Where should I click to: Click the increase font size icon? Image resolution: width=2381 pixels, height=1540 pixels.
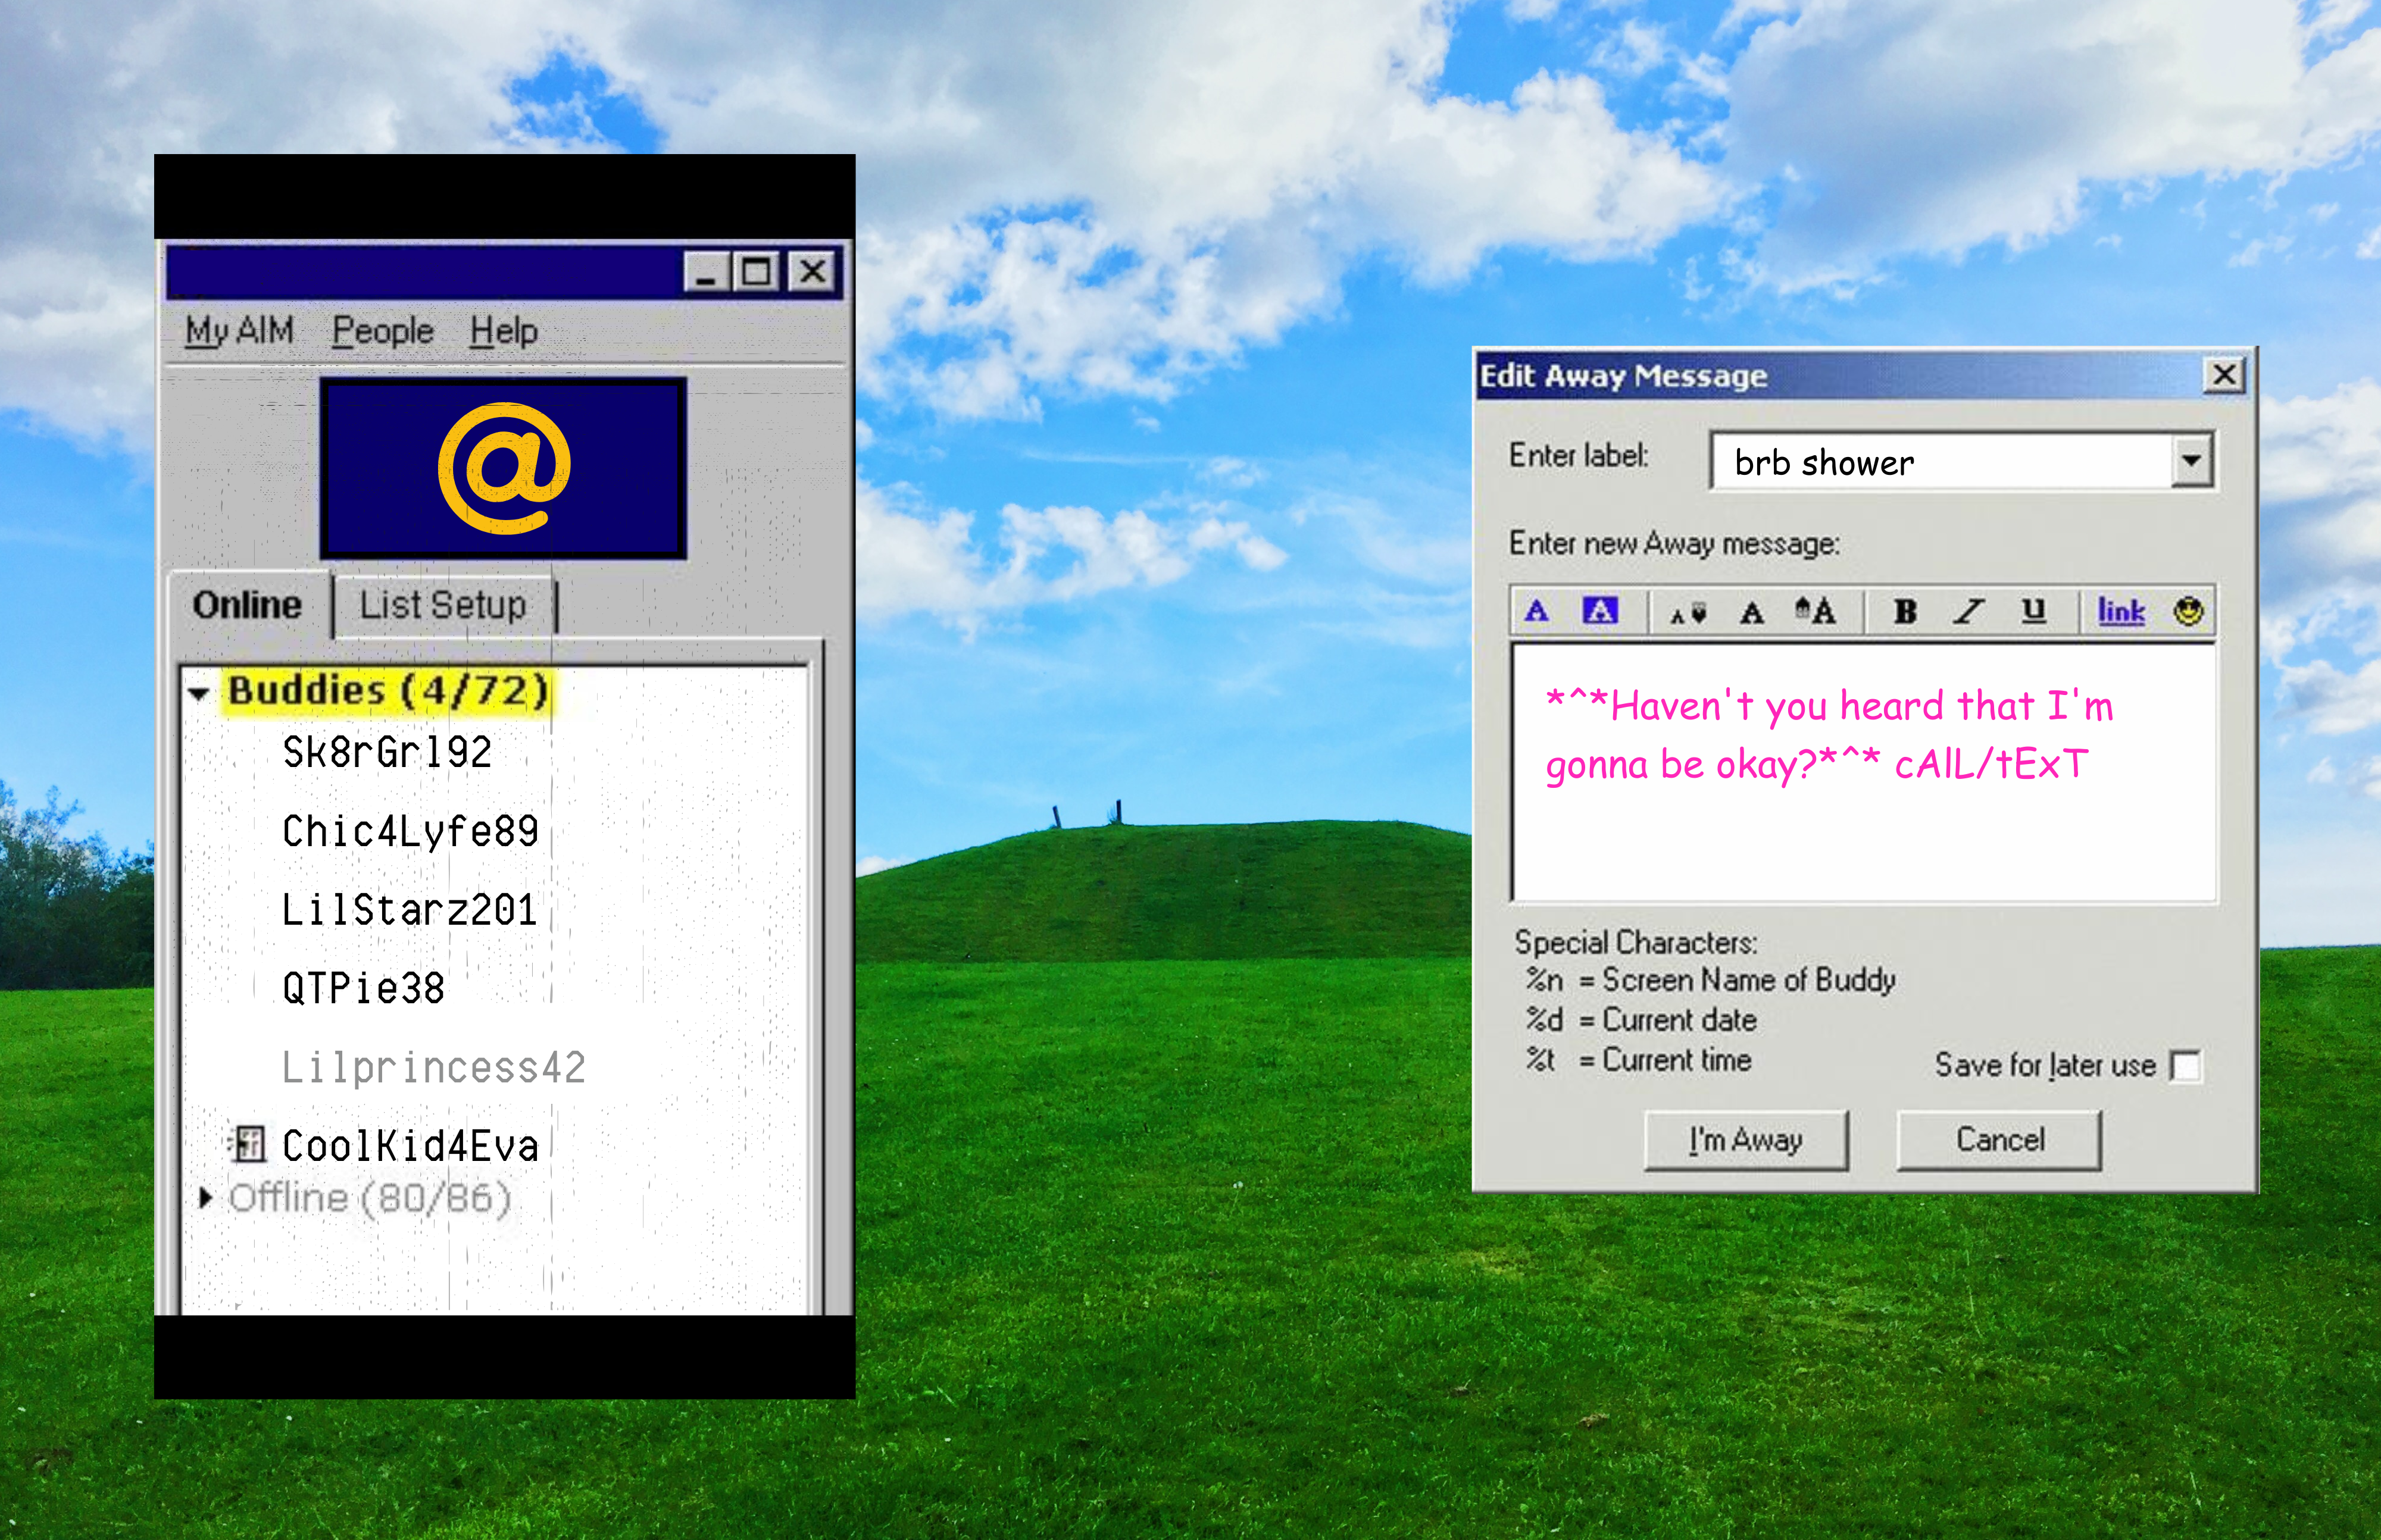[x=1815, y=610]
